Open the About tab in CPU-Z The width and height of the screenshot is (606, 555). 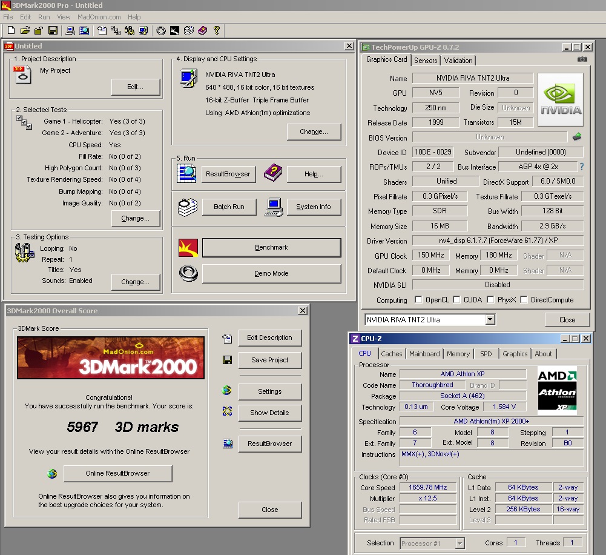tap(544, 353)
